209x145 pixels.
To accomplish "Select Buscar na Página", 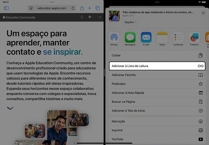I will [157, 102].
